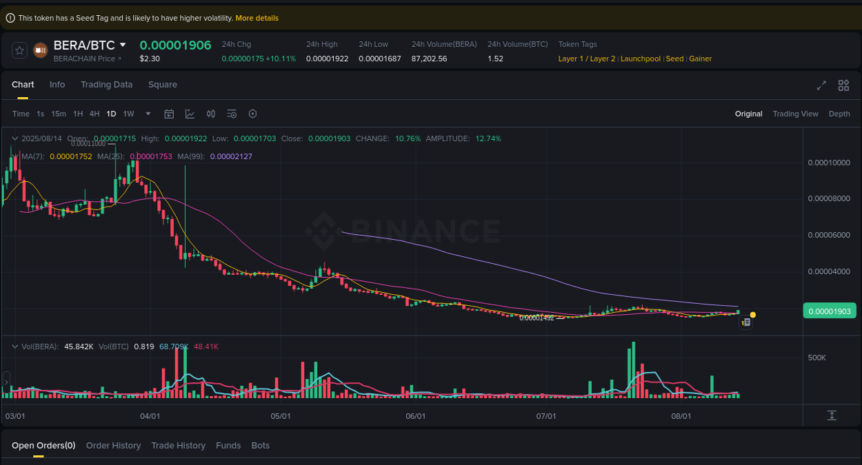The width and height of the screenshot is (862, 465).
Task: Click the BERA coin logo icon
Action: pyautogui.click(x=41, y=50)
